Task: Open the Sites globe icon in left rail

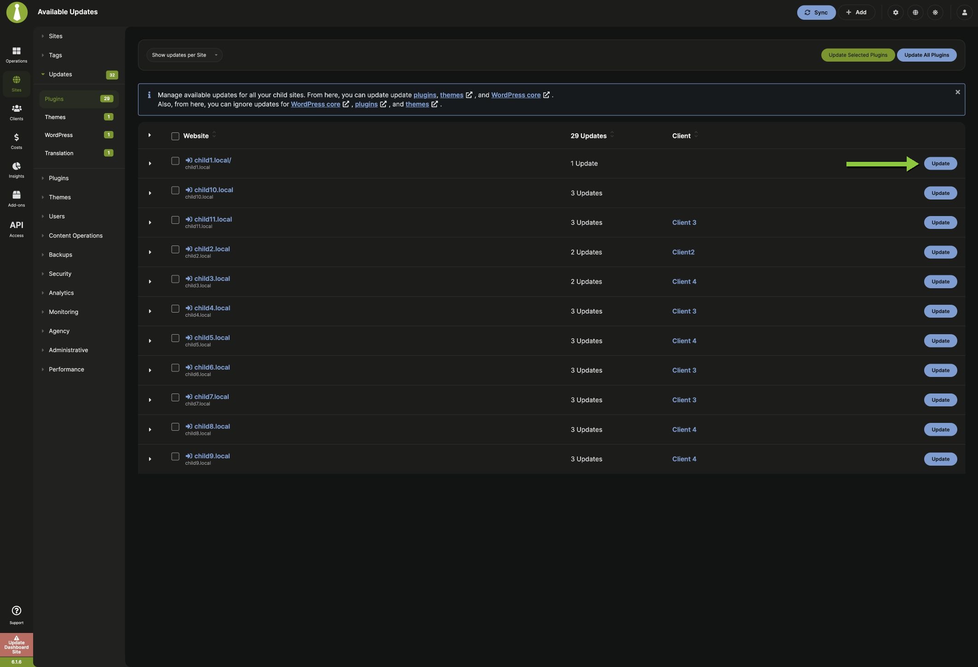Action: (x=17, y=83)
